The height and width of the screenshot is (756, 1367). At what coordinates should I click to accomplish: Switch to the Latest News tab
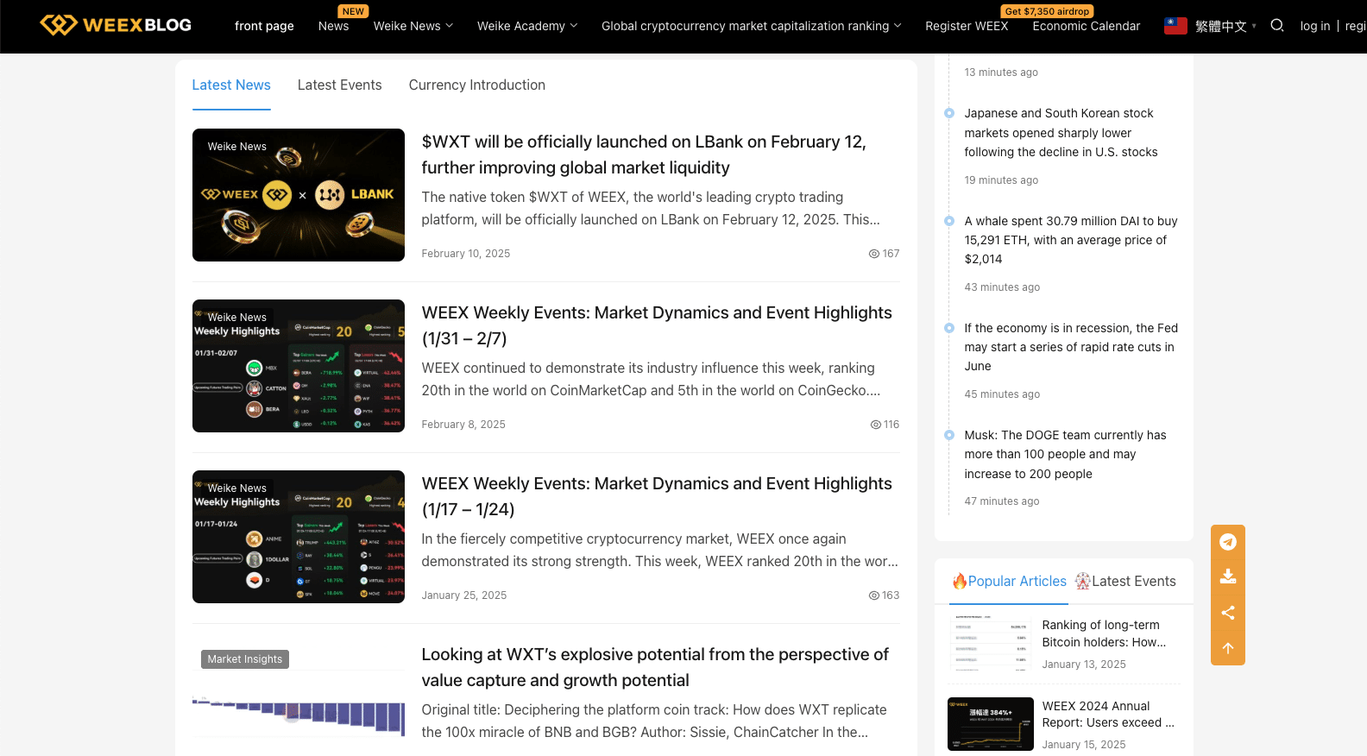(x=231, y=85)
